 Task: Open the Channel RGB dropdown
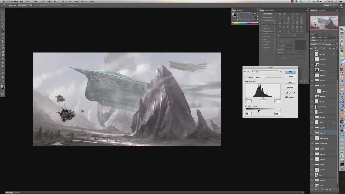click(260, 77)
